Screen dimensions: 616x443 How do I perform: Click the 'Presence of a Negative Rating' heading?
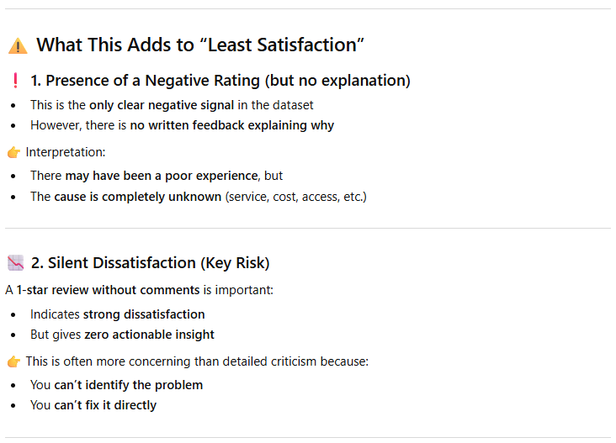220,81
